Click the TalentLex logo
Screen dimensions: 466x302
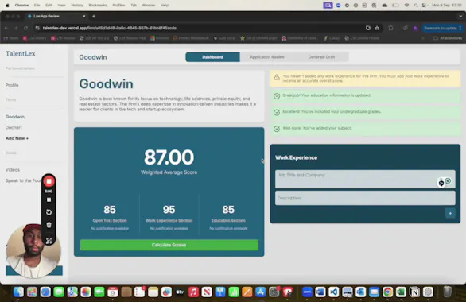pos(21,53)
